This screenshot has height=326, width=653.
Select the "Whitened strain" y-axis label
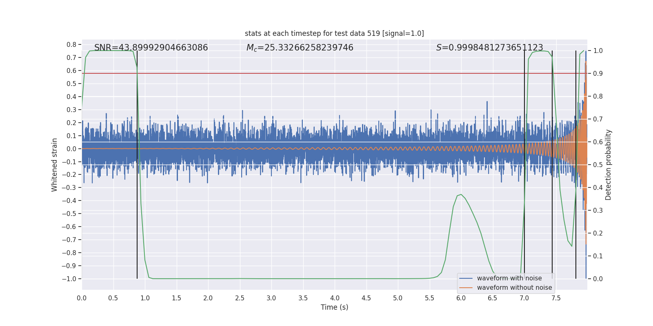click(55, 165)
